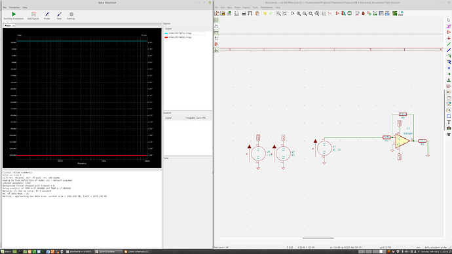Screen dimensions: 452x254
Task: Select the arrow cursor tool in the right toolbar
Action: point(449,20)
